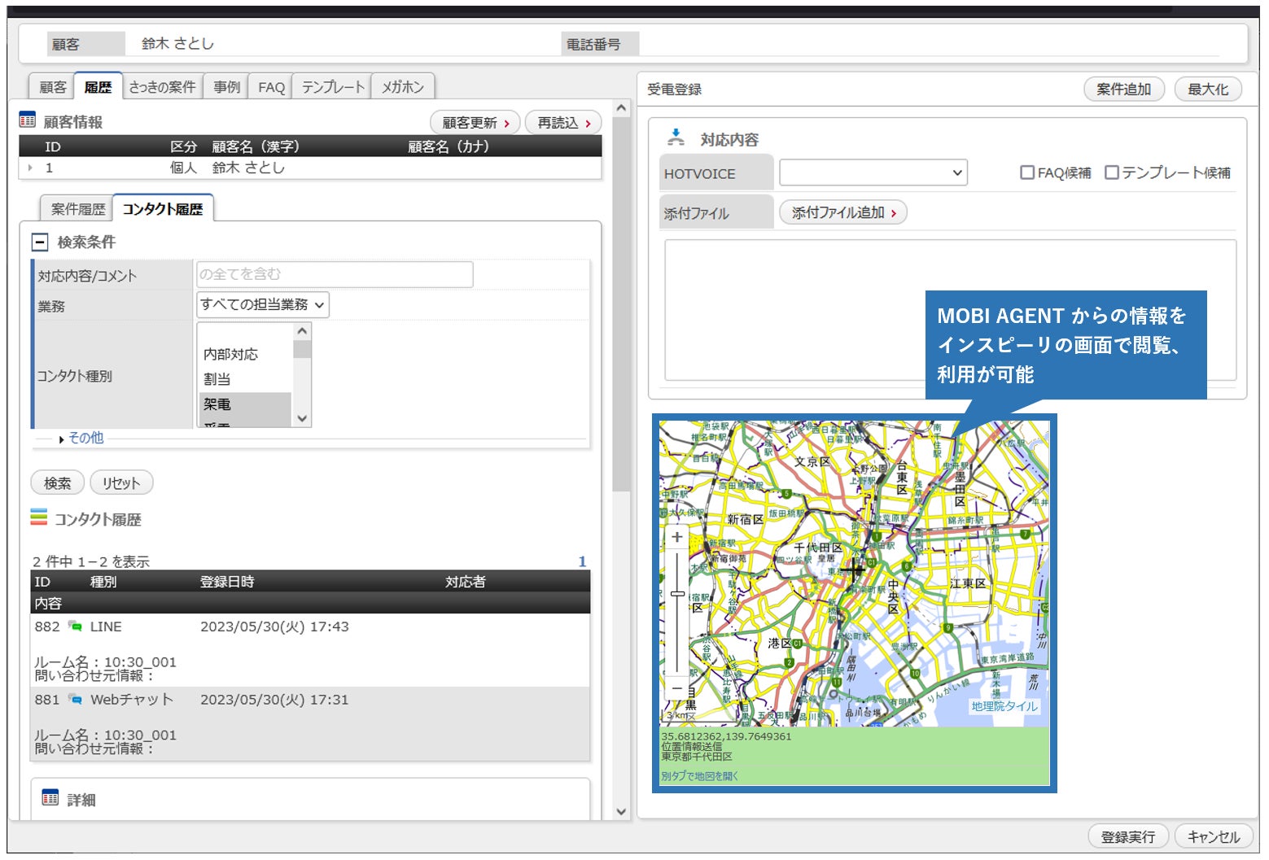Click the map zoom slider handle
The image size is (1269, 860).
click(x=677, y=594)
